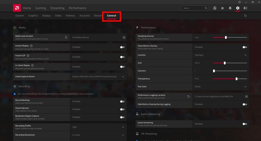Open the notifications bell
This screenshot has width=261, height=141.
(230, 8)
